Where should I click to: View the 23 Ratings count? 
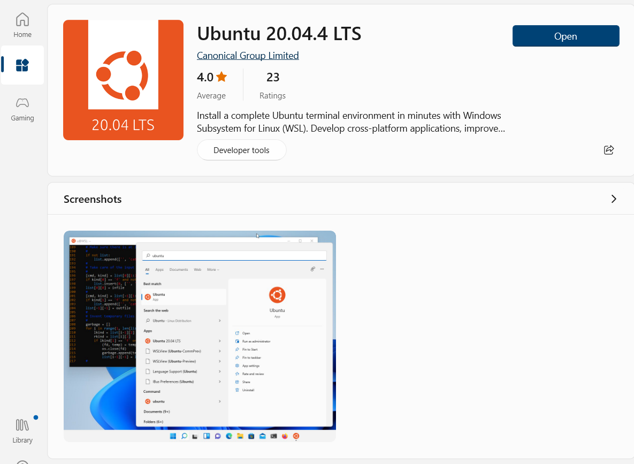point(273,78)
